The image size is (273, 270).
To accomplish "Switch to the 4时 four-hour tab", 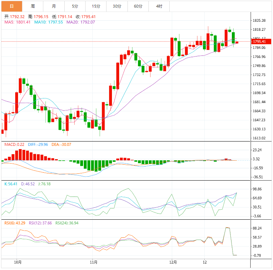I will [159, 6].
